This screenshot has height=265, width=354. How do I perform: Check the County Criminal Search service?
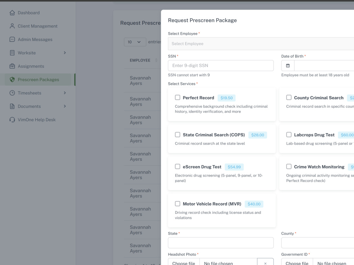289,98
